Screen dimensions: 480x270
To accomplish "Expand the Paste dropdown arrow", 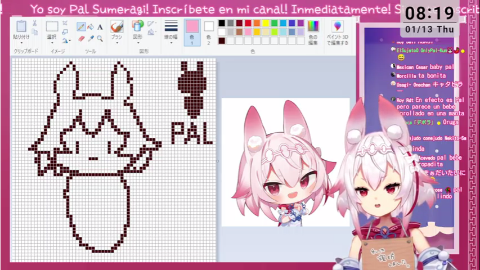I will [21, 43].
